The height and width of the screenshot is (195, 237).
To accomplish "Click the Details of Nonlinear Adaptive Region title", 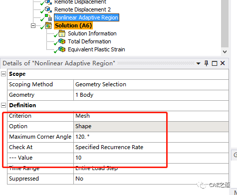I will pos(59,63).
